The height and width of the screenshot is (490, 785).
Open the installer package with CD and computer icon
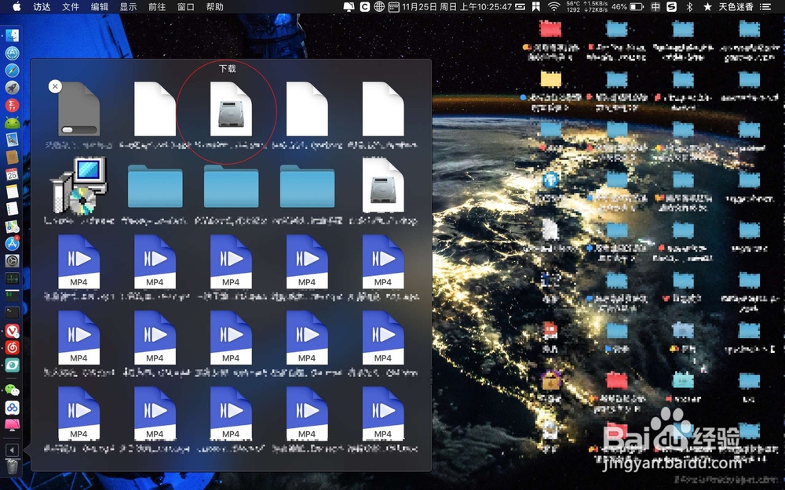(79, 186)
